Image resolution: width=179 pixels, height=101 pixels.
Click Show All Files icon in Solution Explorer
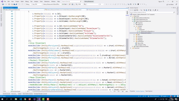(x=150, y=10)
